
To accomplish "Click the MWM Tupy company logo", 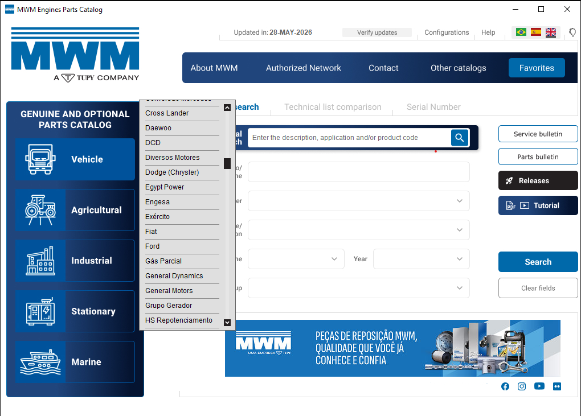I will click(x=75, y=55).
